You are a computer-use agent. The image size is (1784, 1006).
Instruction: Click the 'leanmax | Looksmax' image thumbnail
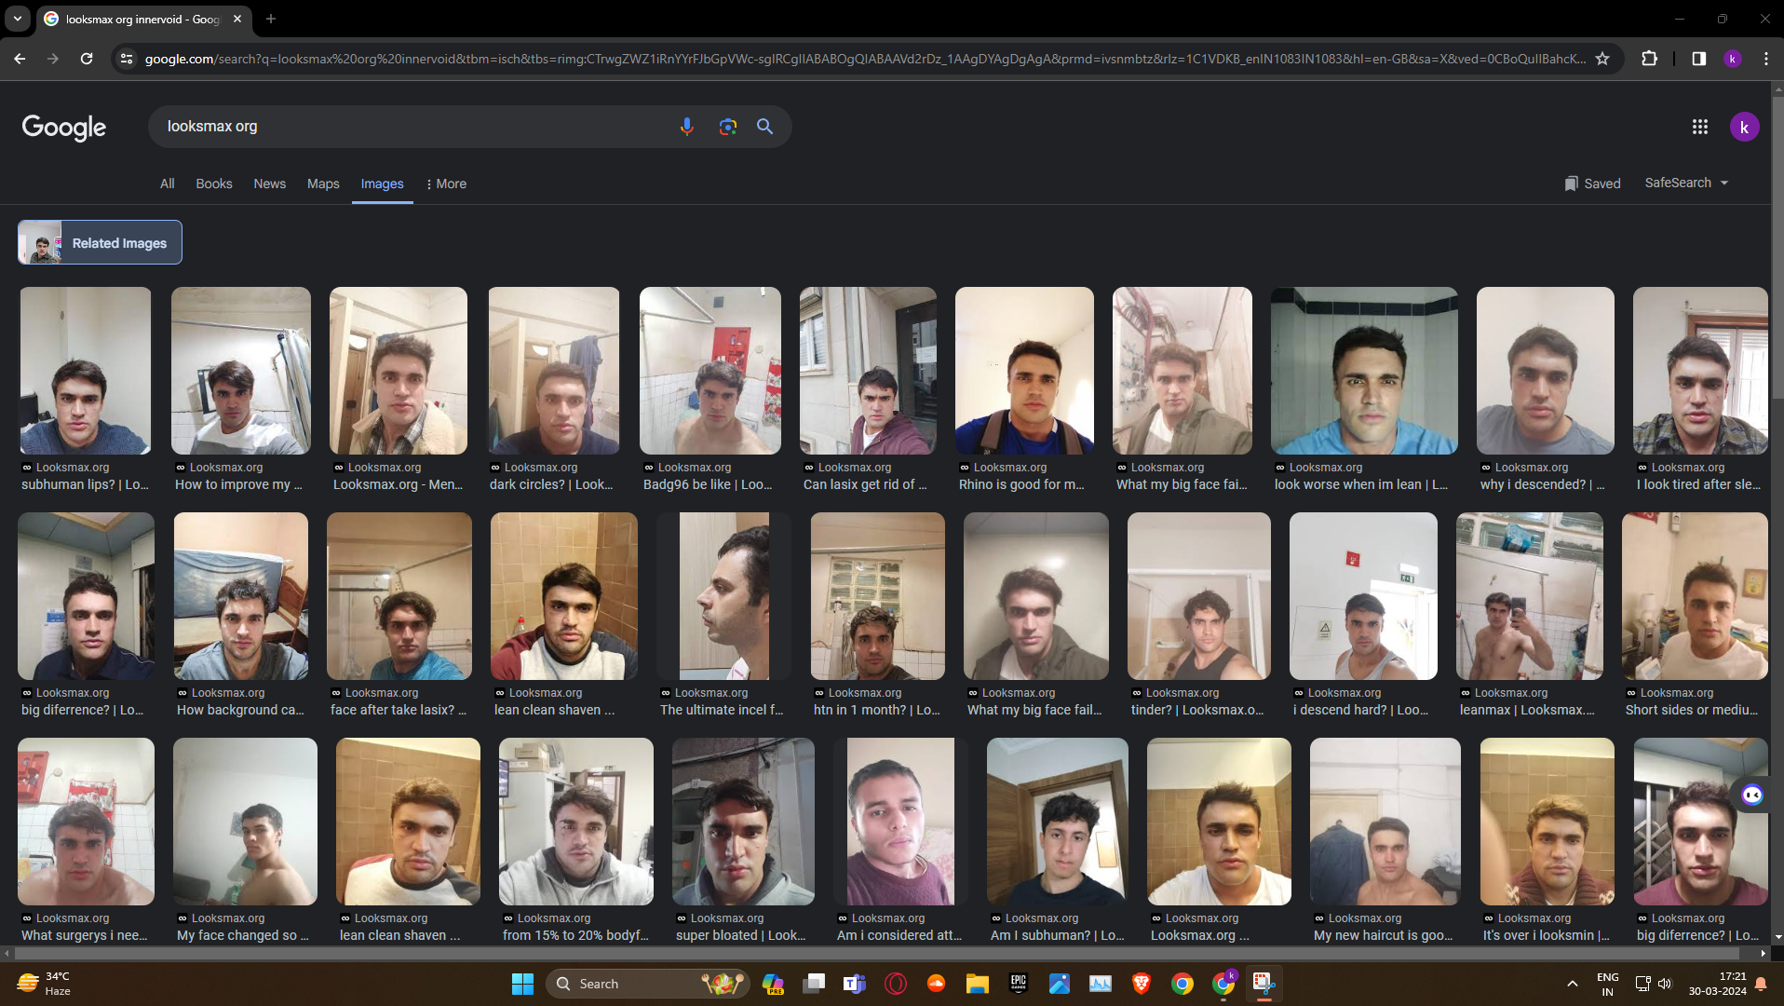1530,596
